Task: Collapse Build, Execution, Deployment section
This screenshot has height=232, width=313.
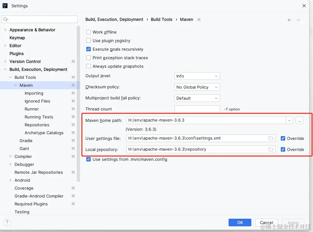Action: click(x=5, y=69)
